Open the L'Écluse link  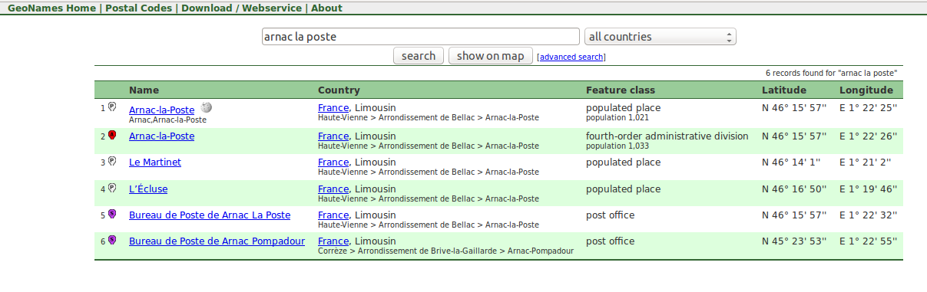point(148,189)
